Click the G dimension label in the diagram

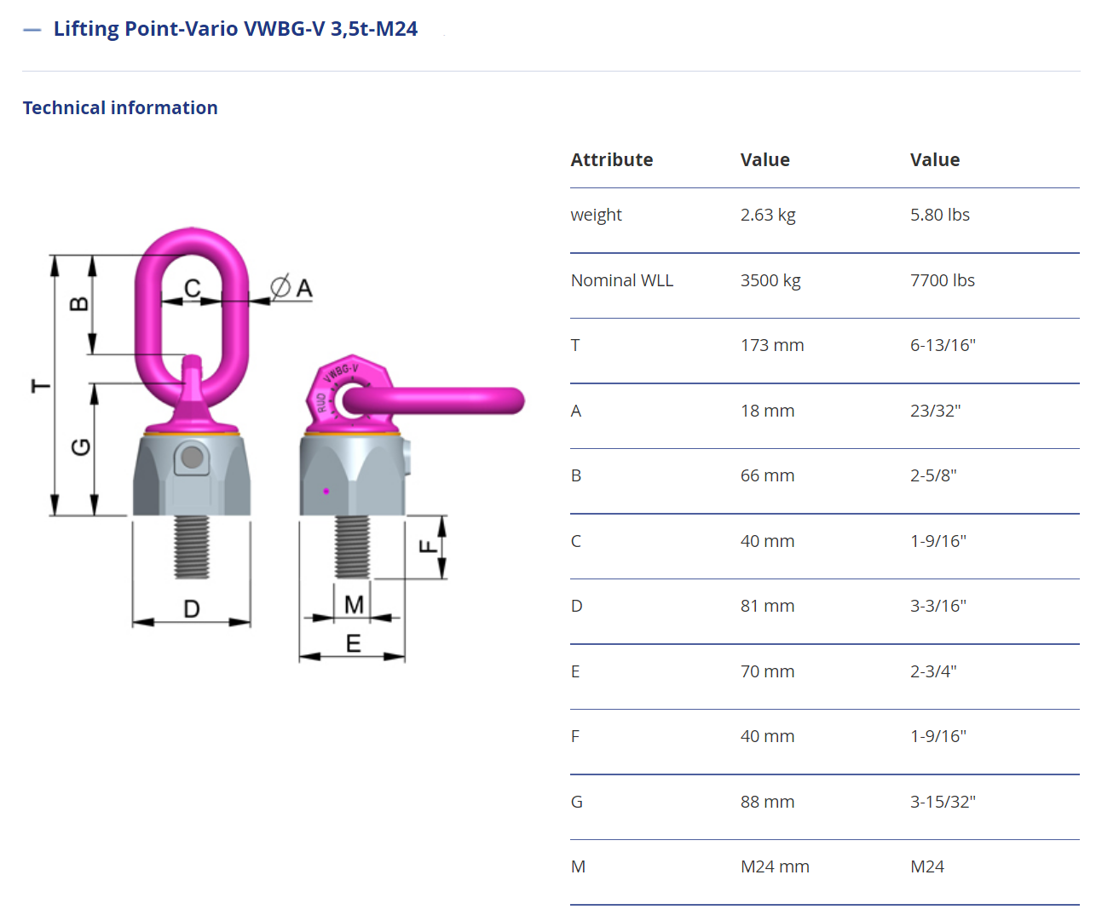pyautogui.click(x=80, y=446)
